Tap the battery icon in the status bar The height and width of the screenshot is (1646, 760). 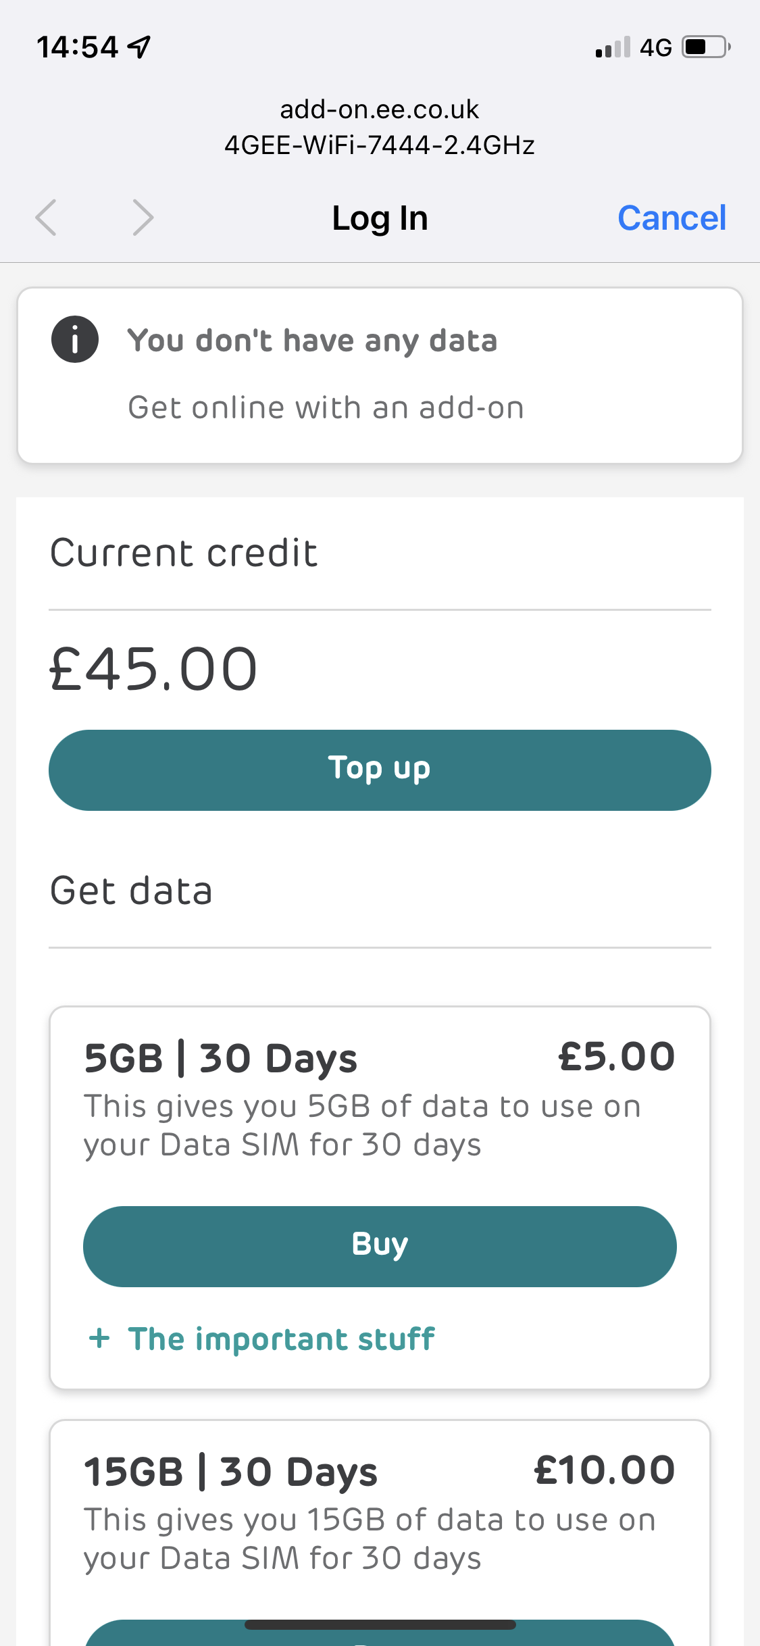pyautogui.click(x=705, y=47)
